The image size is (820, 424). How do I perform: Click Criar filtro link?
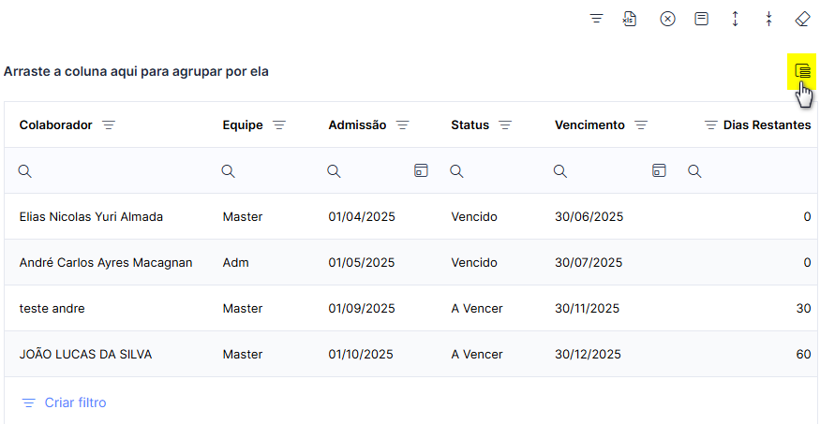[x=64, y=402]
